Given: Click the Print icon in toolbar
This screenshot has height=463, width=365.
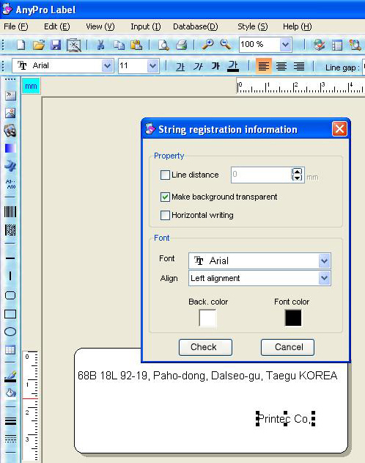Looking at the screenshot, I should tap(182, 45).
